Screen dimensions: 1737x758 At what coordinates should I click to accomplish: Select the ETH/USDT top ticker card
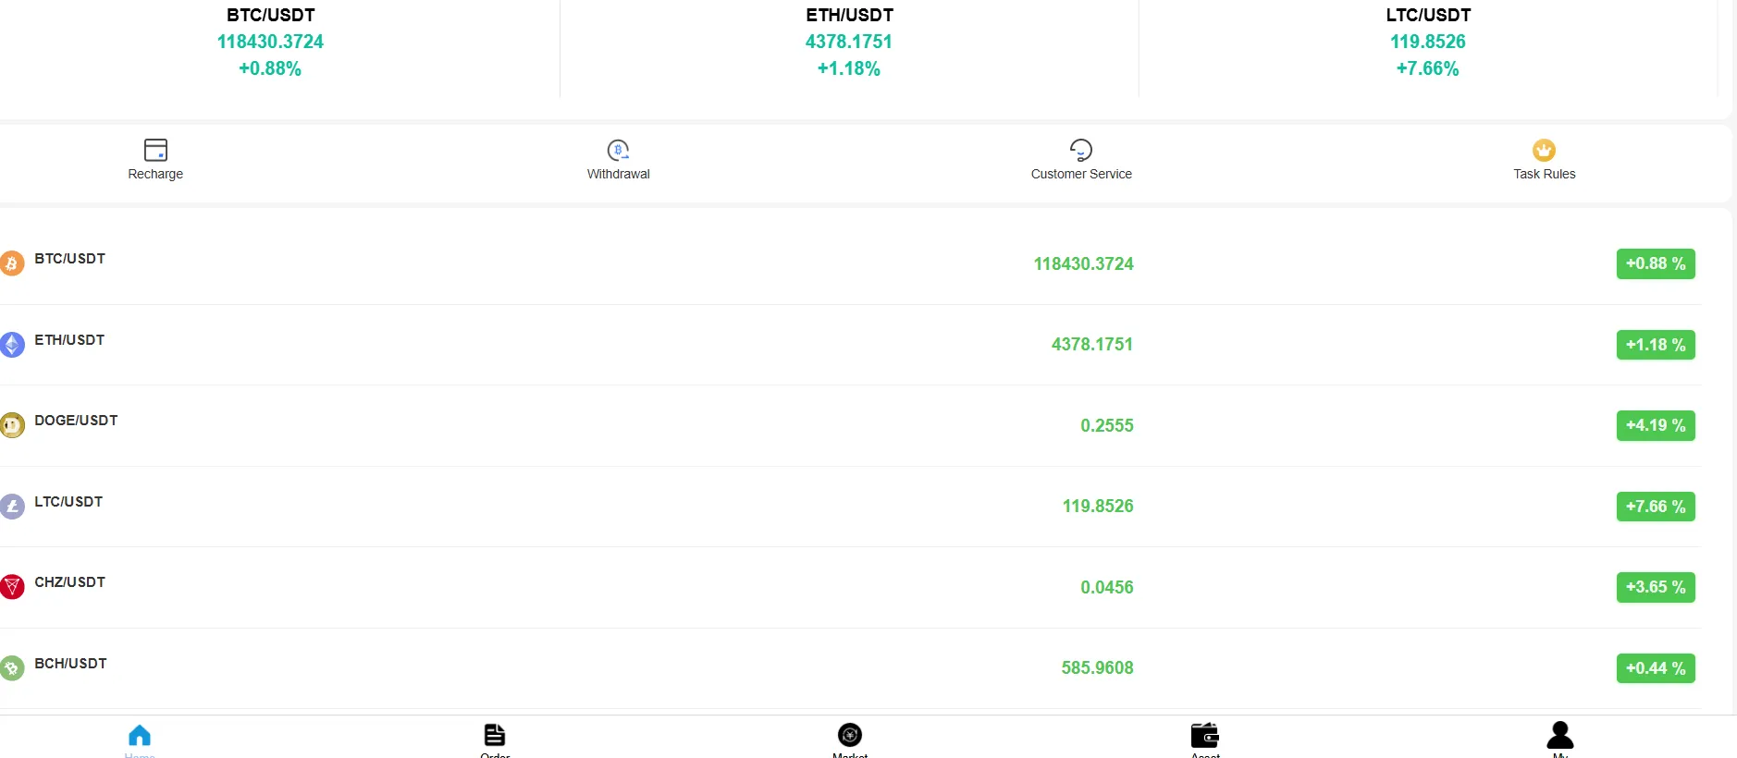(849, 43)
